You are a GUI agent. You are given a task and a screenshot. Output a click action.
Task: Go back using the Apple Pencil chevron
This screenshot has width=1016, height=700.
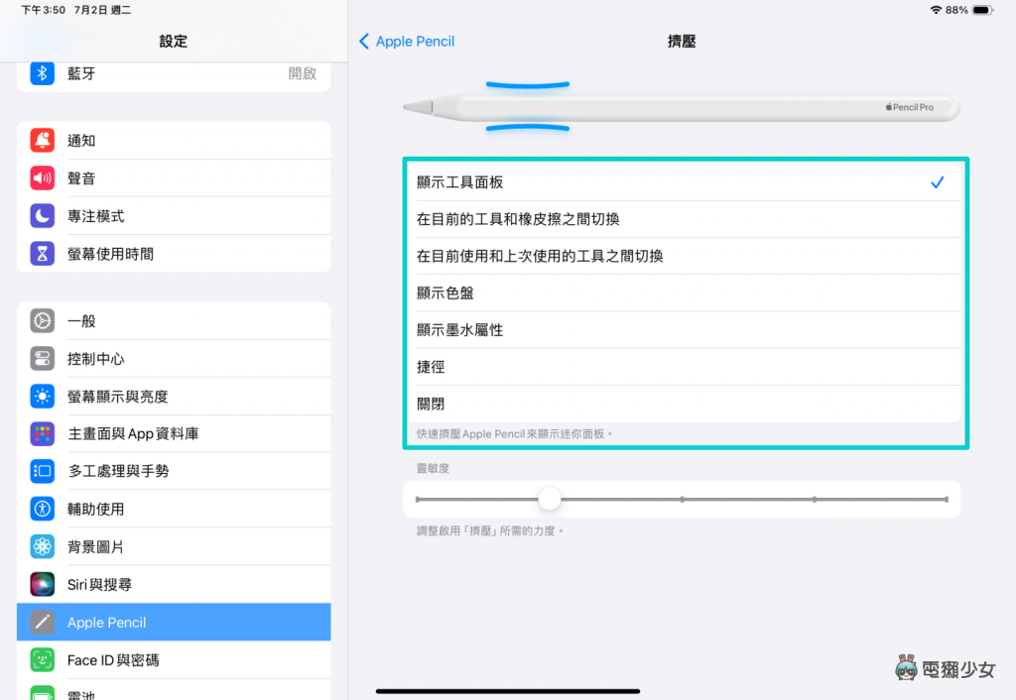click(x=364, y=42)
